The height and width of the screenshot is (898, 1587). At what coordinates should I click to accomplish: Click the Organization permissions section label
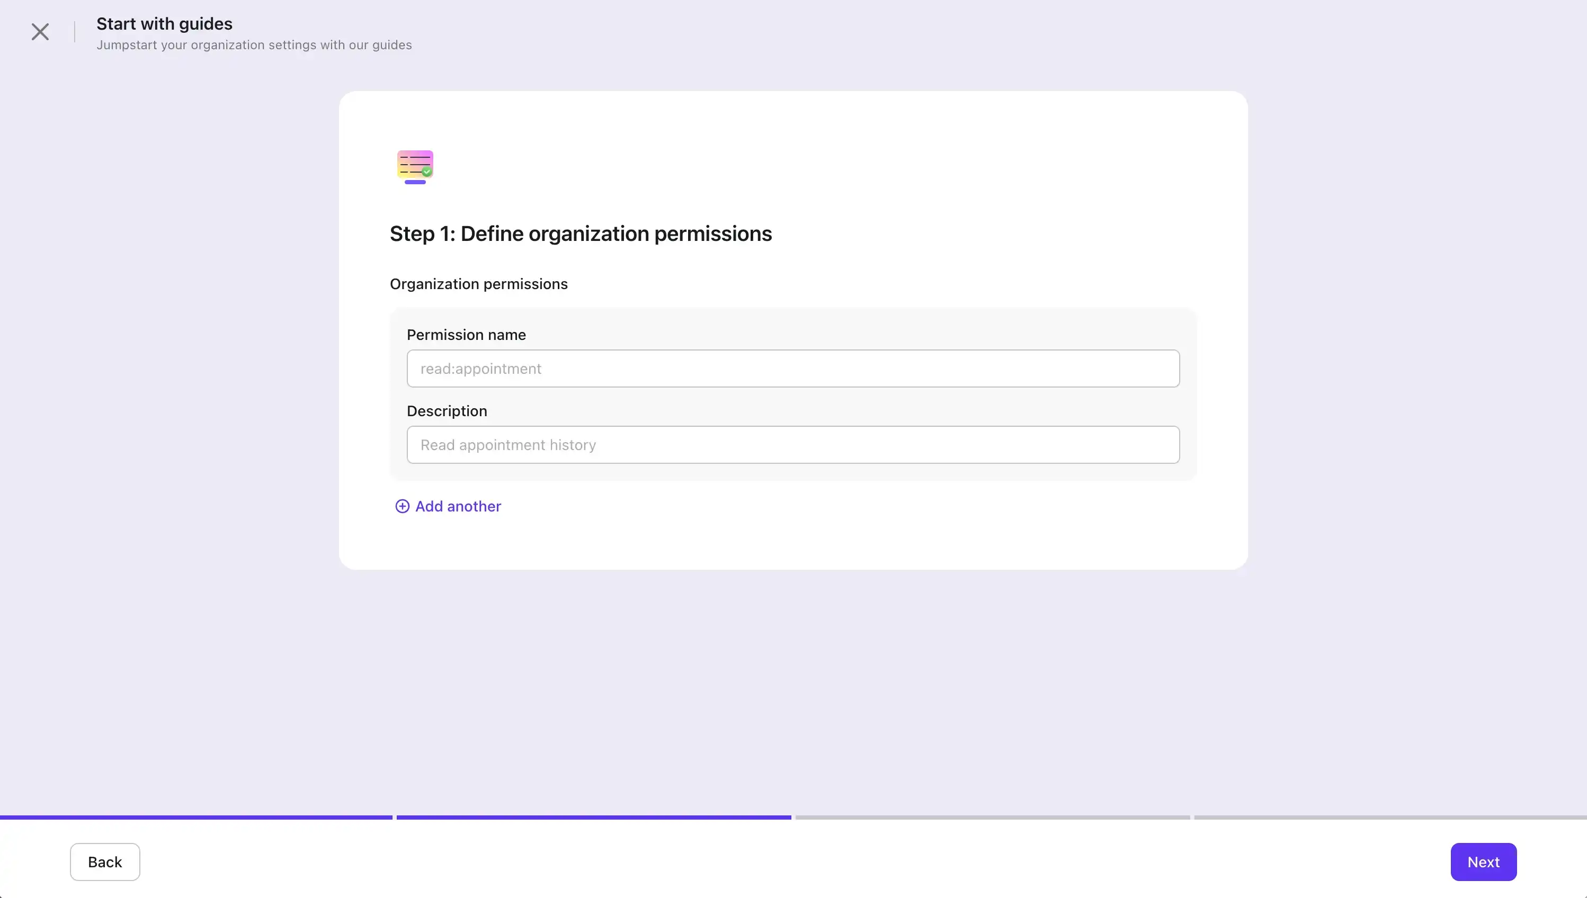[478, 284]
